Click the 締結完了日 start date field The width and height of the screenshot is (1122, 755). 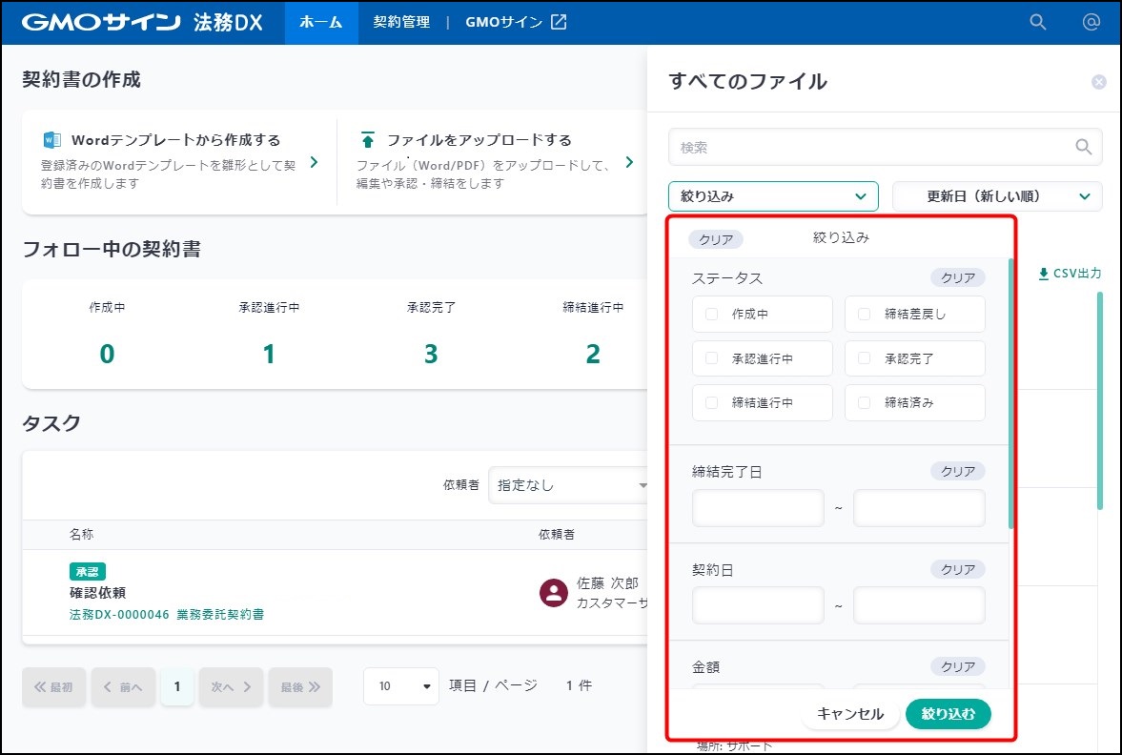(x=758, y=508)
